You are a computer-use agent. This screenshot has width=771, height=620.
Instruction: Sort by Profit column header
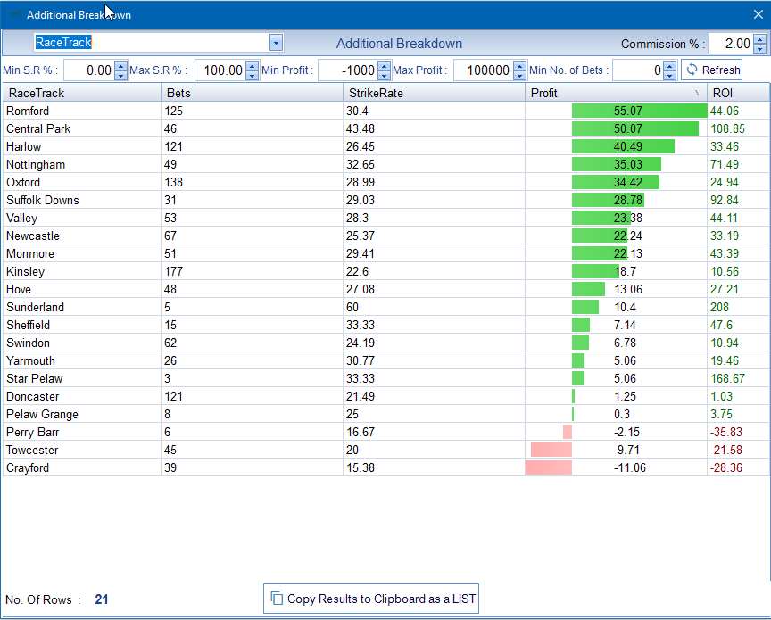coord(616,93)
